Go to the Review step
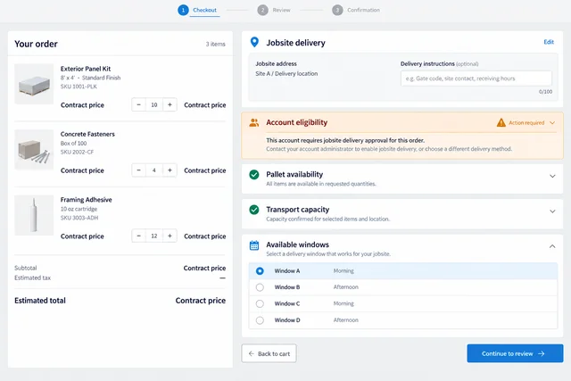This screenshot has height=381, width=571. point(282,10)
